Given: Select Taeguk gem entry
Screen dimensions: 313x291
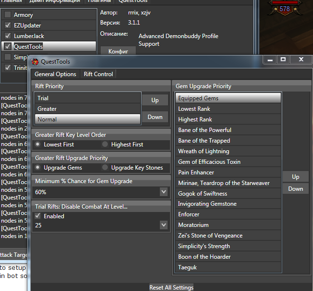Looking at the screenshot, I should click(x=228, y=267).
